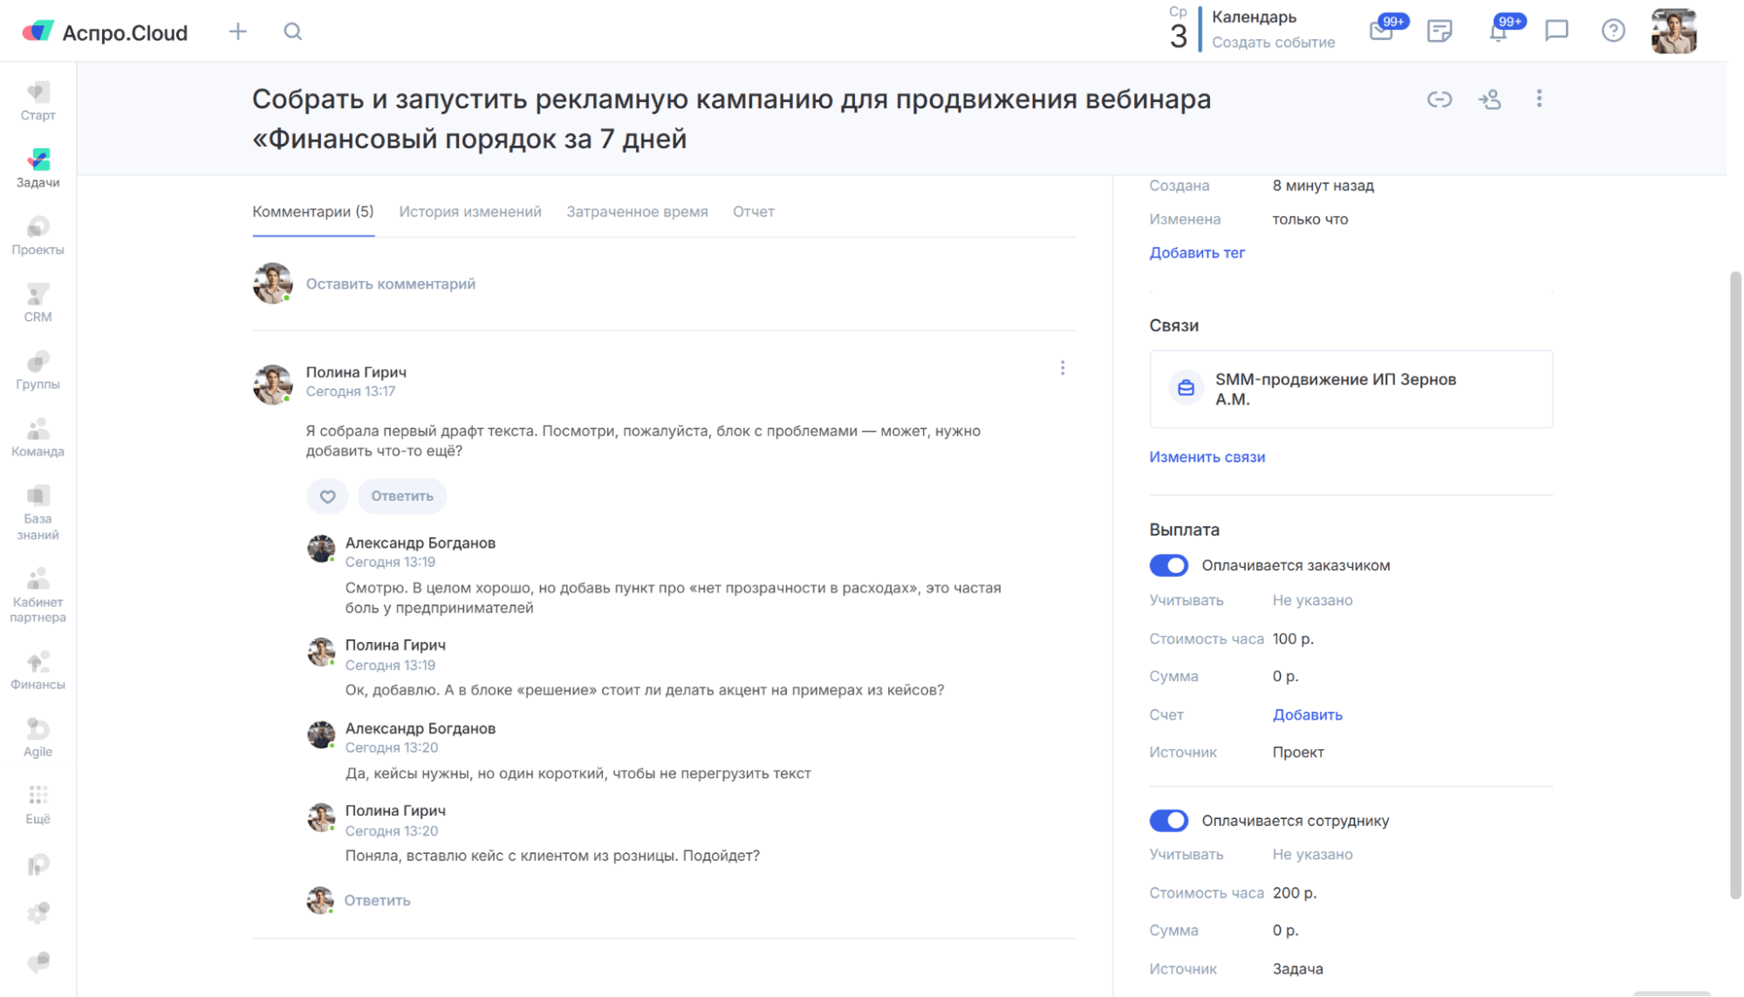Open the chat messages icon in header
This screenshot has height=997, width=1744.
(1556, 31)
